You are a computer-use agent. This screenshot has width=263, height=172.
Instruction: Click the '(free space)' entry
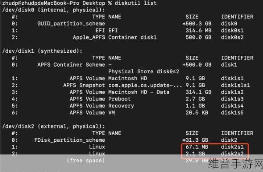[x=86, y=161]
